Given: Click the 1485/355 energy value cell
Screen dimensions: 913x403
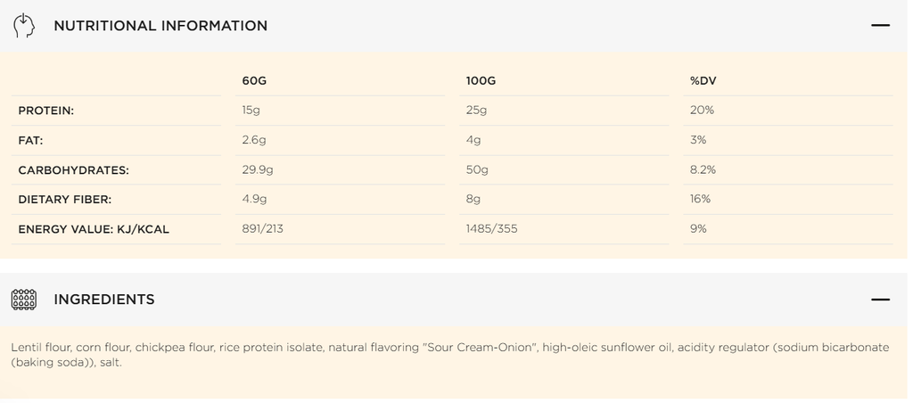Looking at the screenshot, I should (491, 229).
